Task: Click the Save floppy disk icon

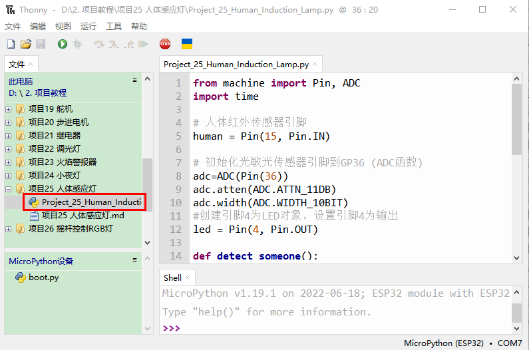Action: click(x=41, y=44)
